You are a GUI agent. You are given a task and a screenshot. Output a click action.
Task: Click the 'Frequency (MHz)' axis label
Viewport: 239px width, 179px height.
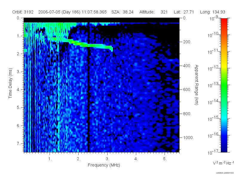(x=104, y=165)
